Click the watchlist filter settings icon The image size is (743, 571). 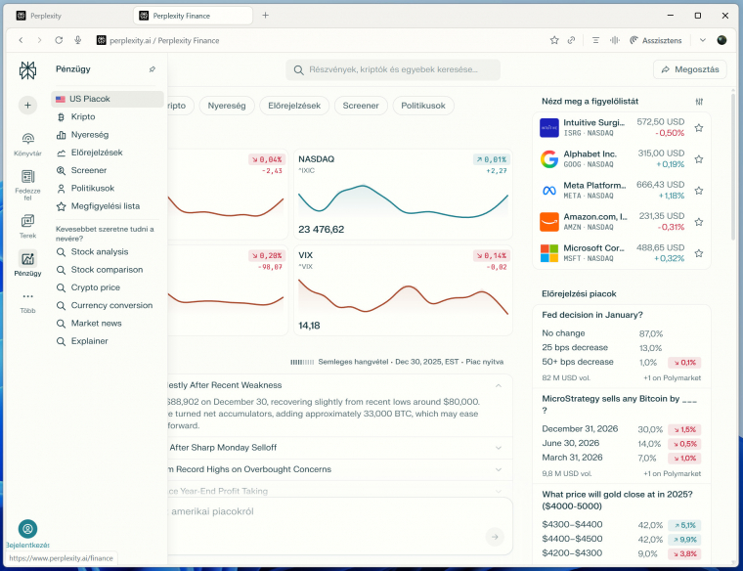(699, 102)
